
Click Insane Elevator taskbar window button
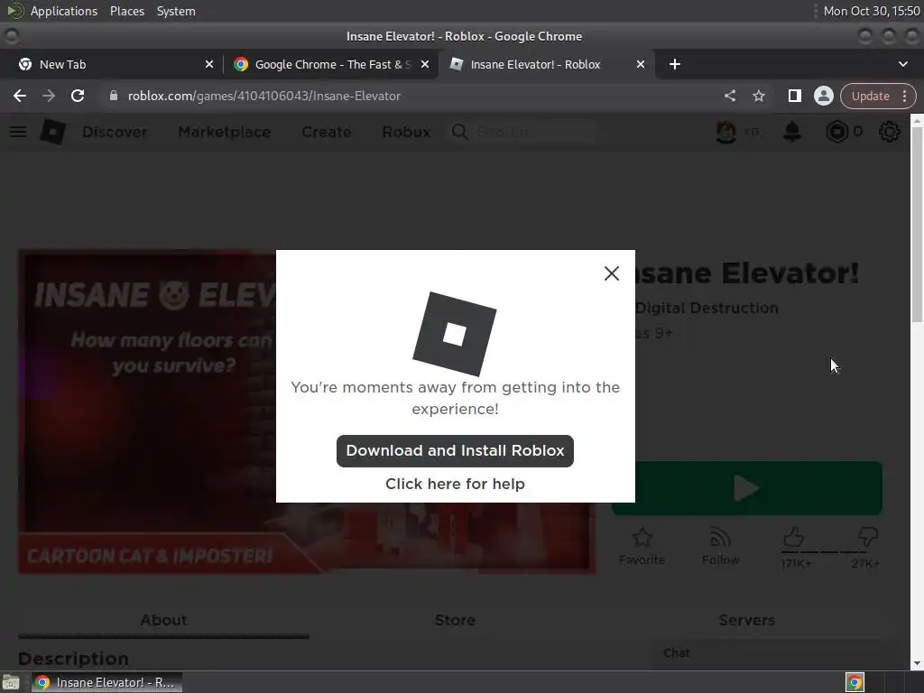[x=106, y=682]
